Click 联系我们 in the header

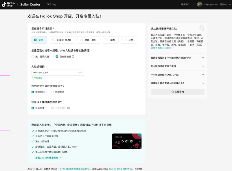(185, 4)
